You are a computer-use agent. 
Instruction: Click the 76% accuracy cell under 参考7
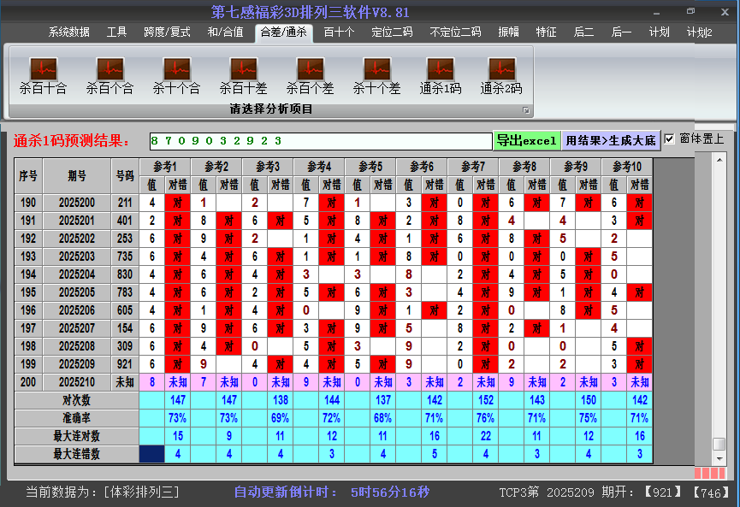[x=486, y=418]
